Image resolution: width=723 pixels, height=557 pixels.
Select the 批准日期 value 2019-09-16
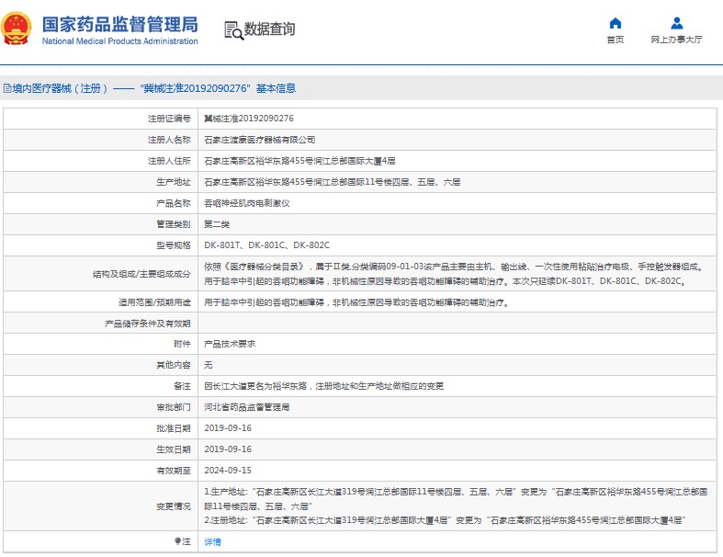[x=228, y=428]
